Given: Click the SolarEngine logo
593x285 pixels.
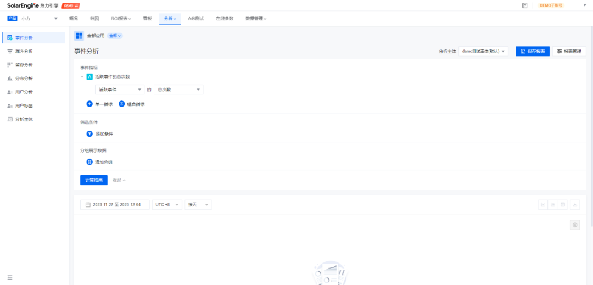Looking at the screenshot, I should 32,5.
